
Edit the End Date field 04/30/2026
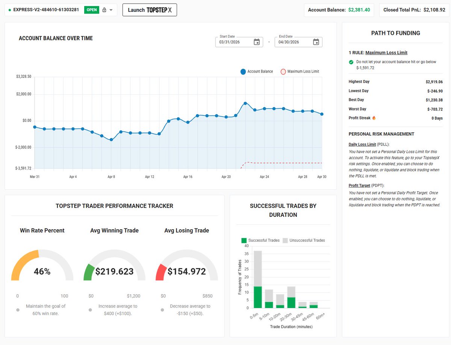[298, 42]
